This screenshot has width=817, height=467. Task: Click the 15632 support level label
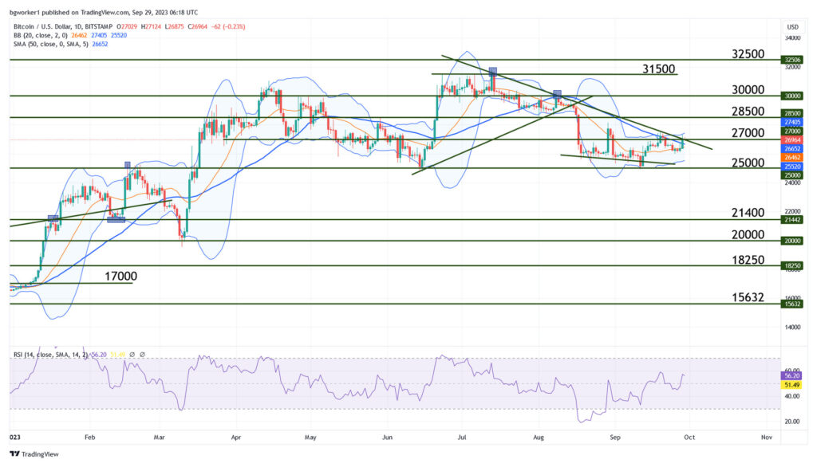tap(748, 298)
